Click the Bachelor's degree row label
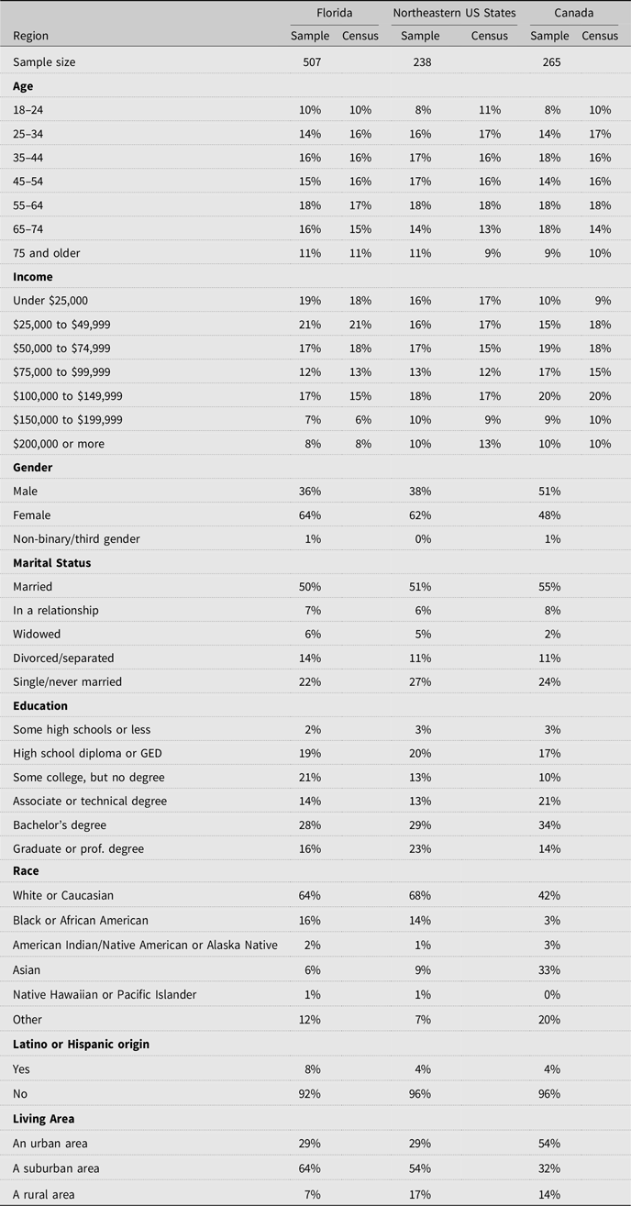The image size is (631, 1206). click(61, 825)
